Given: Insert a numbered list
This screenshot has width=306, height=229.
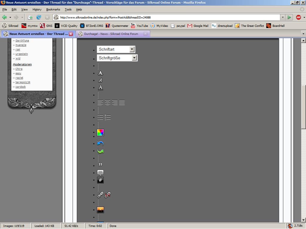Looking at the screenshot, I should 108,117.
